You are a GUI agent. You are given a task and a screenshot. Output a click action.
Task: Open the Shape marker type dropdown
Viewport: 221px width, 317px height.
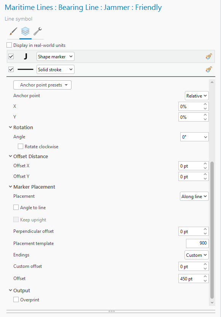pyautogui.click(x=55, y=57)
